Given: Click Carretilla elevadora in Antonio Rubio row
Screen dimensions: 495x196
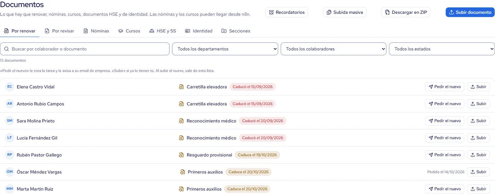Looking at the screenshot, I should point(207,104).
